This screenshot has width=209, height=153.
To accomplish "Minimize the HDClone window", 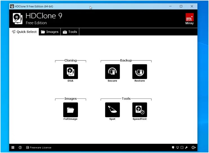I will pos(170,6).
